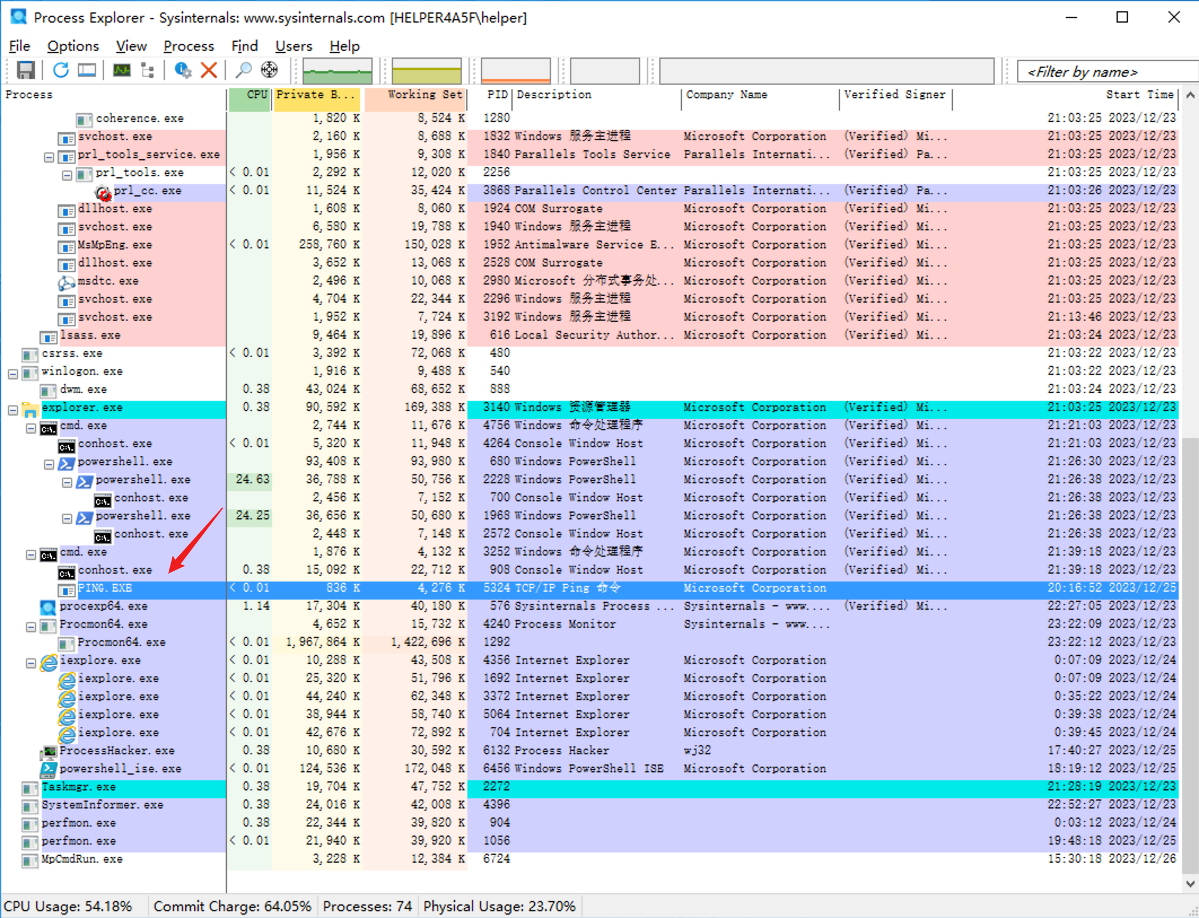Click the Refresh Now toolbar icon
Viewport: 1199px width, 918px height.
coord(60,71)
